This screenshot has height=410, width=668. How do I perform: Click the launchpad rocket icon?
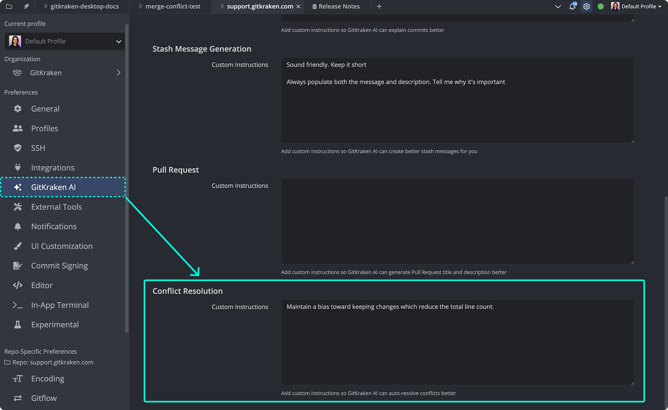(26, 6)
